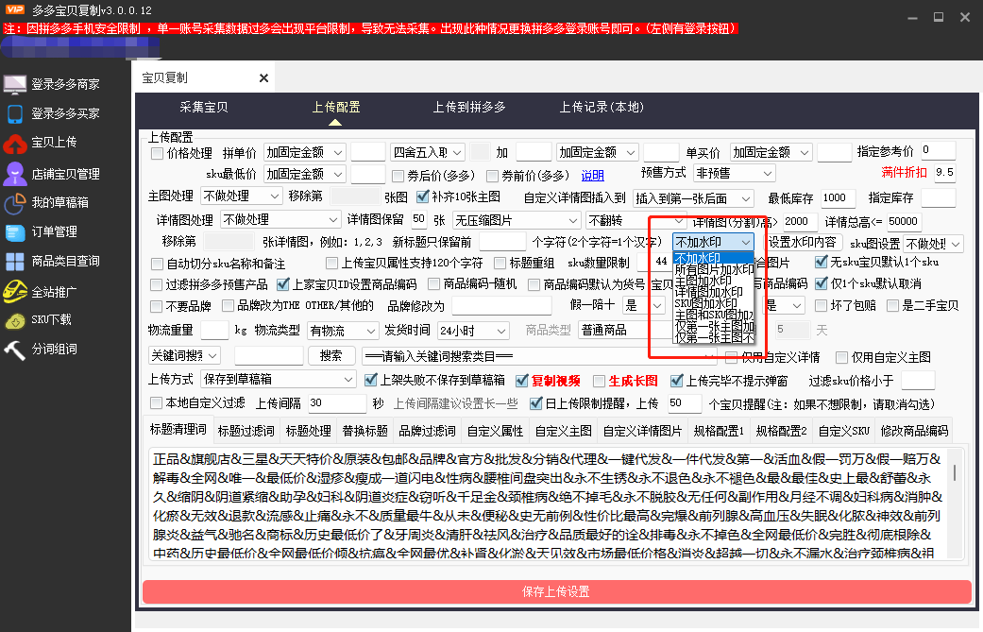Screen dimensions: 983x632
Task: Toggle 过滤拼多多预售产品 checkbox
Action: click(157, 284)
